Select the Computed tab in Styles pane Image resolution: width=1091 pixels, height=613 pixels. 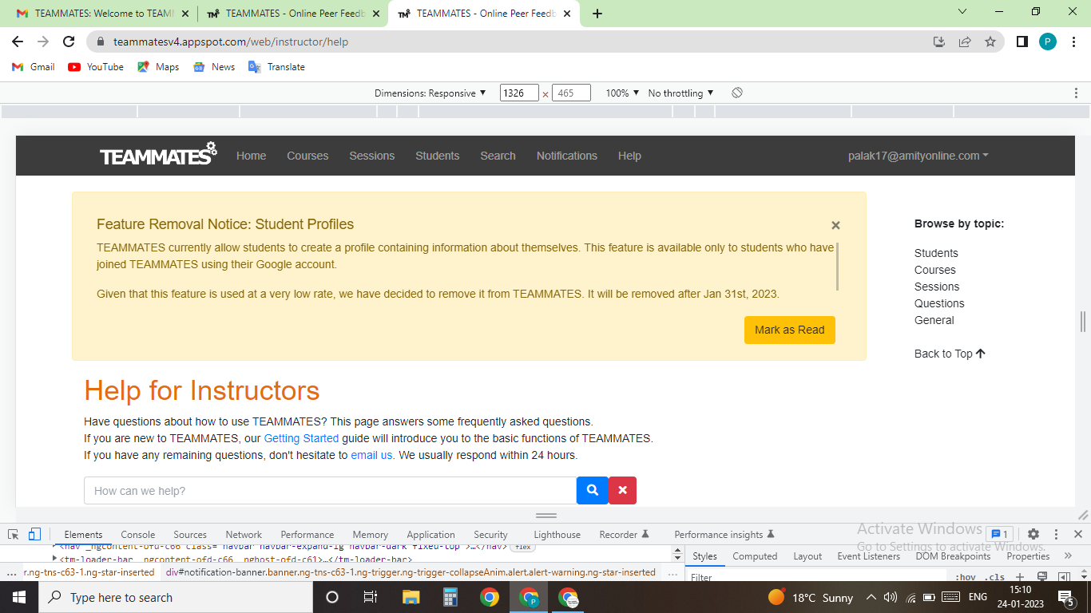pos(754,556)
